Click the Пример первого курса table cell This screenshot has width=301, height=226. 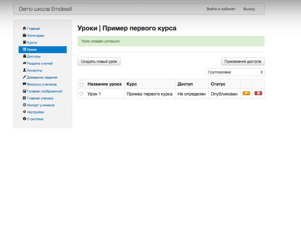point(149,94)
